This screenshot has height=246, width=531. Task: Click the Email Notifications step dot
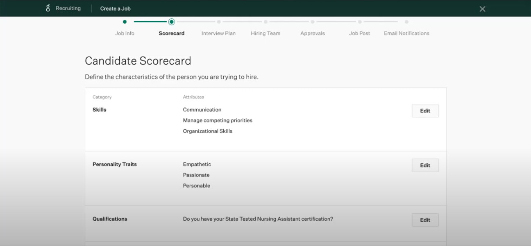click(x=406, y=22)
